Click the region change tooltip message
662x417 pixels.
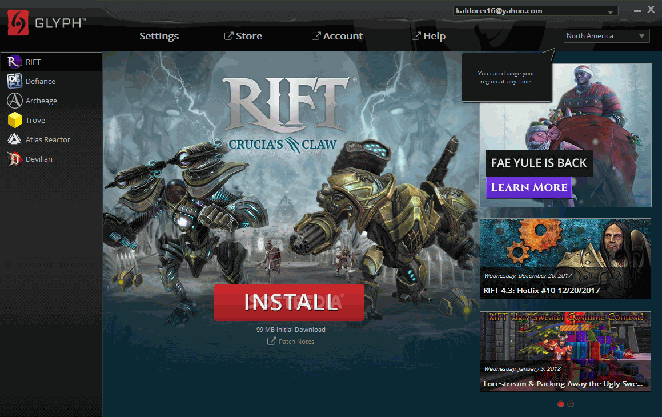(x=506, y=78)
